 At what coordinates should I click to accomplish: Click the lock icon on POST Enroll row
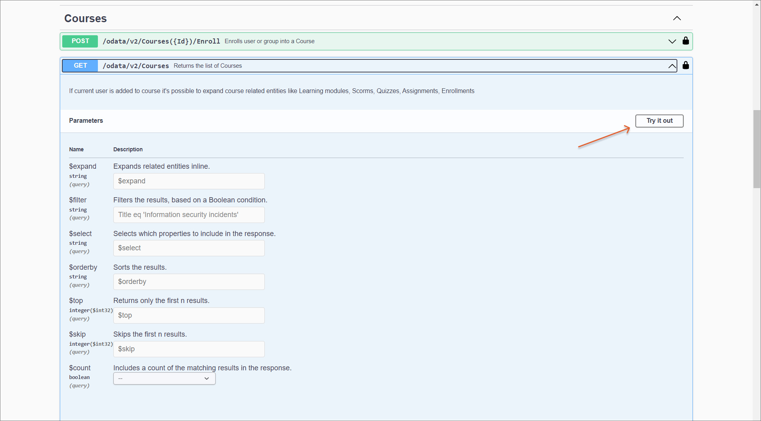tap(685, 41)
